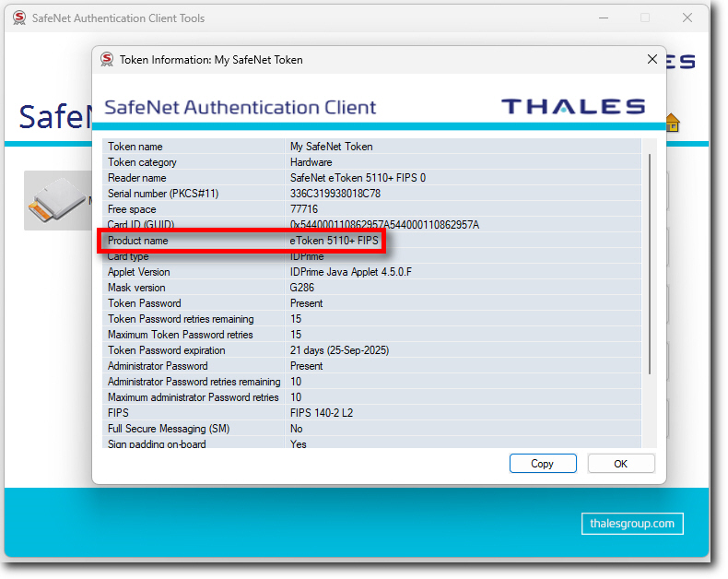Select Sign padding on-board label

[x=157, y=443]
